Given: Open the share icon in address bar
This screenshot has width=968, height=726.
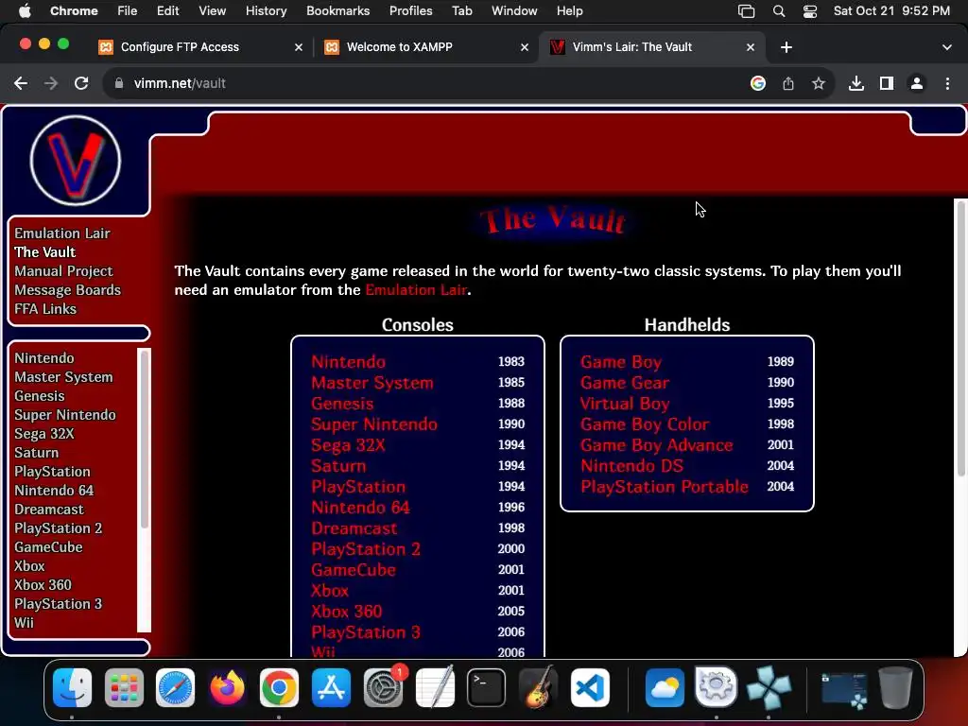Looking at the screenshot, I should point(788,83).
